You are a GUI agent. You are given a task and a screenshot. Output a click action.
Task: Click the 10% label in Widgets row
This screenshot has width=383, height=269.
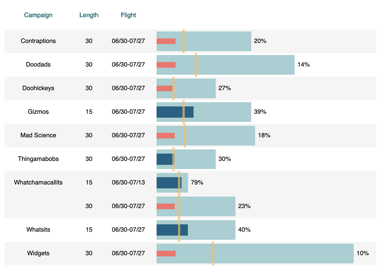(x=362, y=253)
